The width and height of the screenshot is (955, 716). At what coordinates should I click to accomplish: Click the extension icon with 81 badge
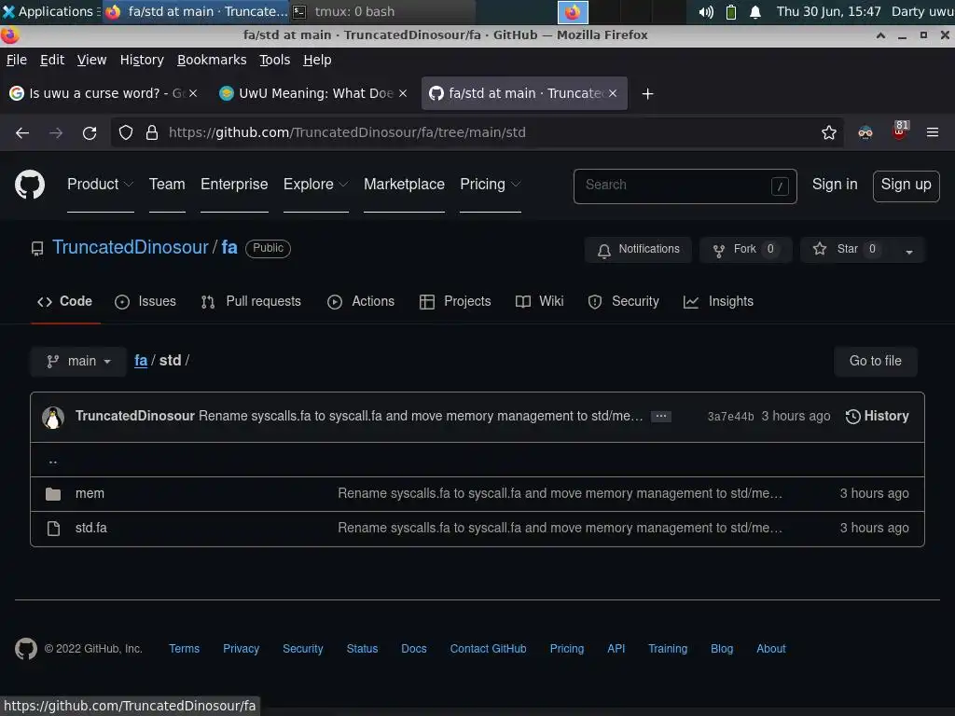(x=899, y=131)
